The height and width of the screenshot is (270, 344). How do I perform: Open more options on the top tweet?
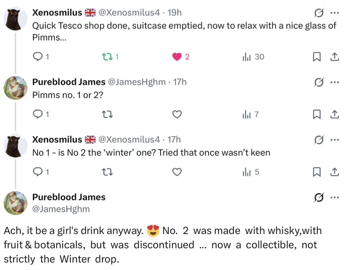pyautogui.click(x=334, y=13)
